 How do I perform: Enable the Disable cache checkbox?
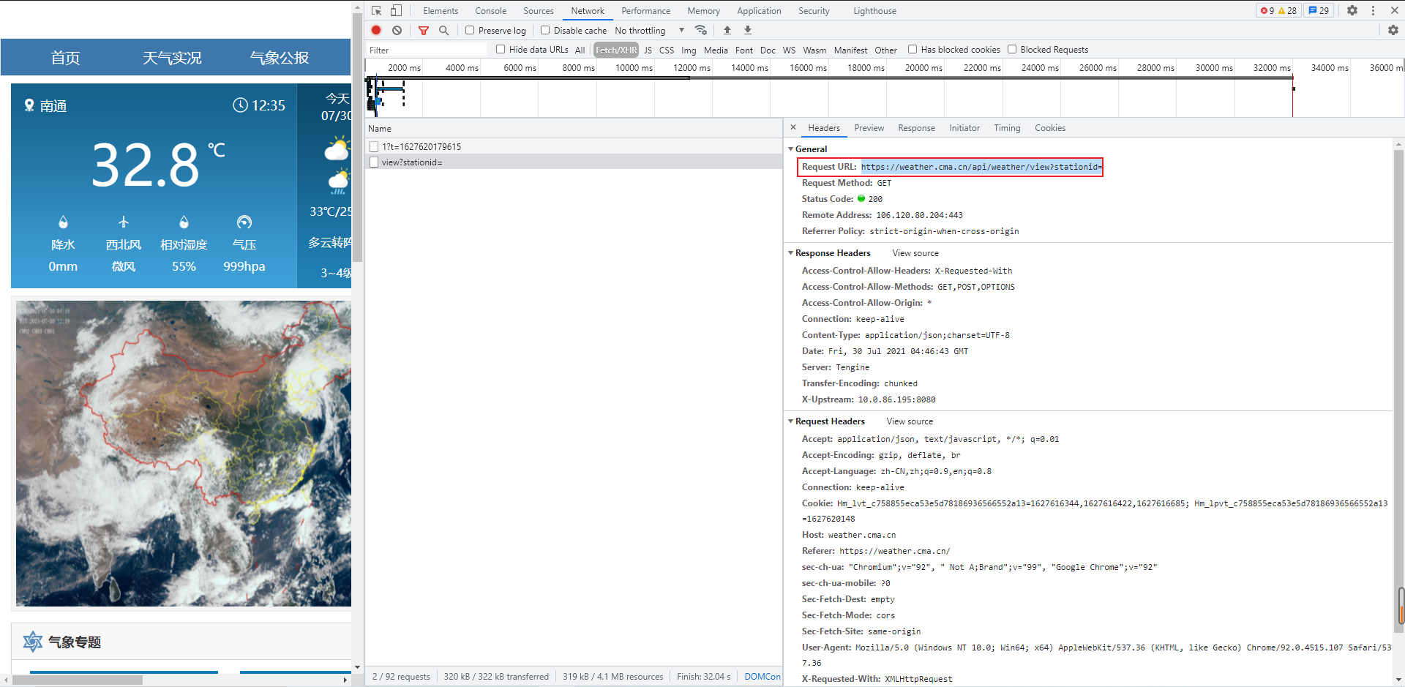545,30
